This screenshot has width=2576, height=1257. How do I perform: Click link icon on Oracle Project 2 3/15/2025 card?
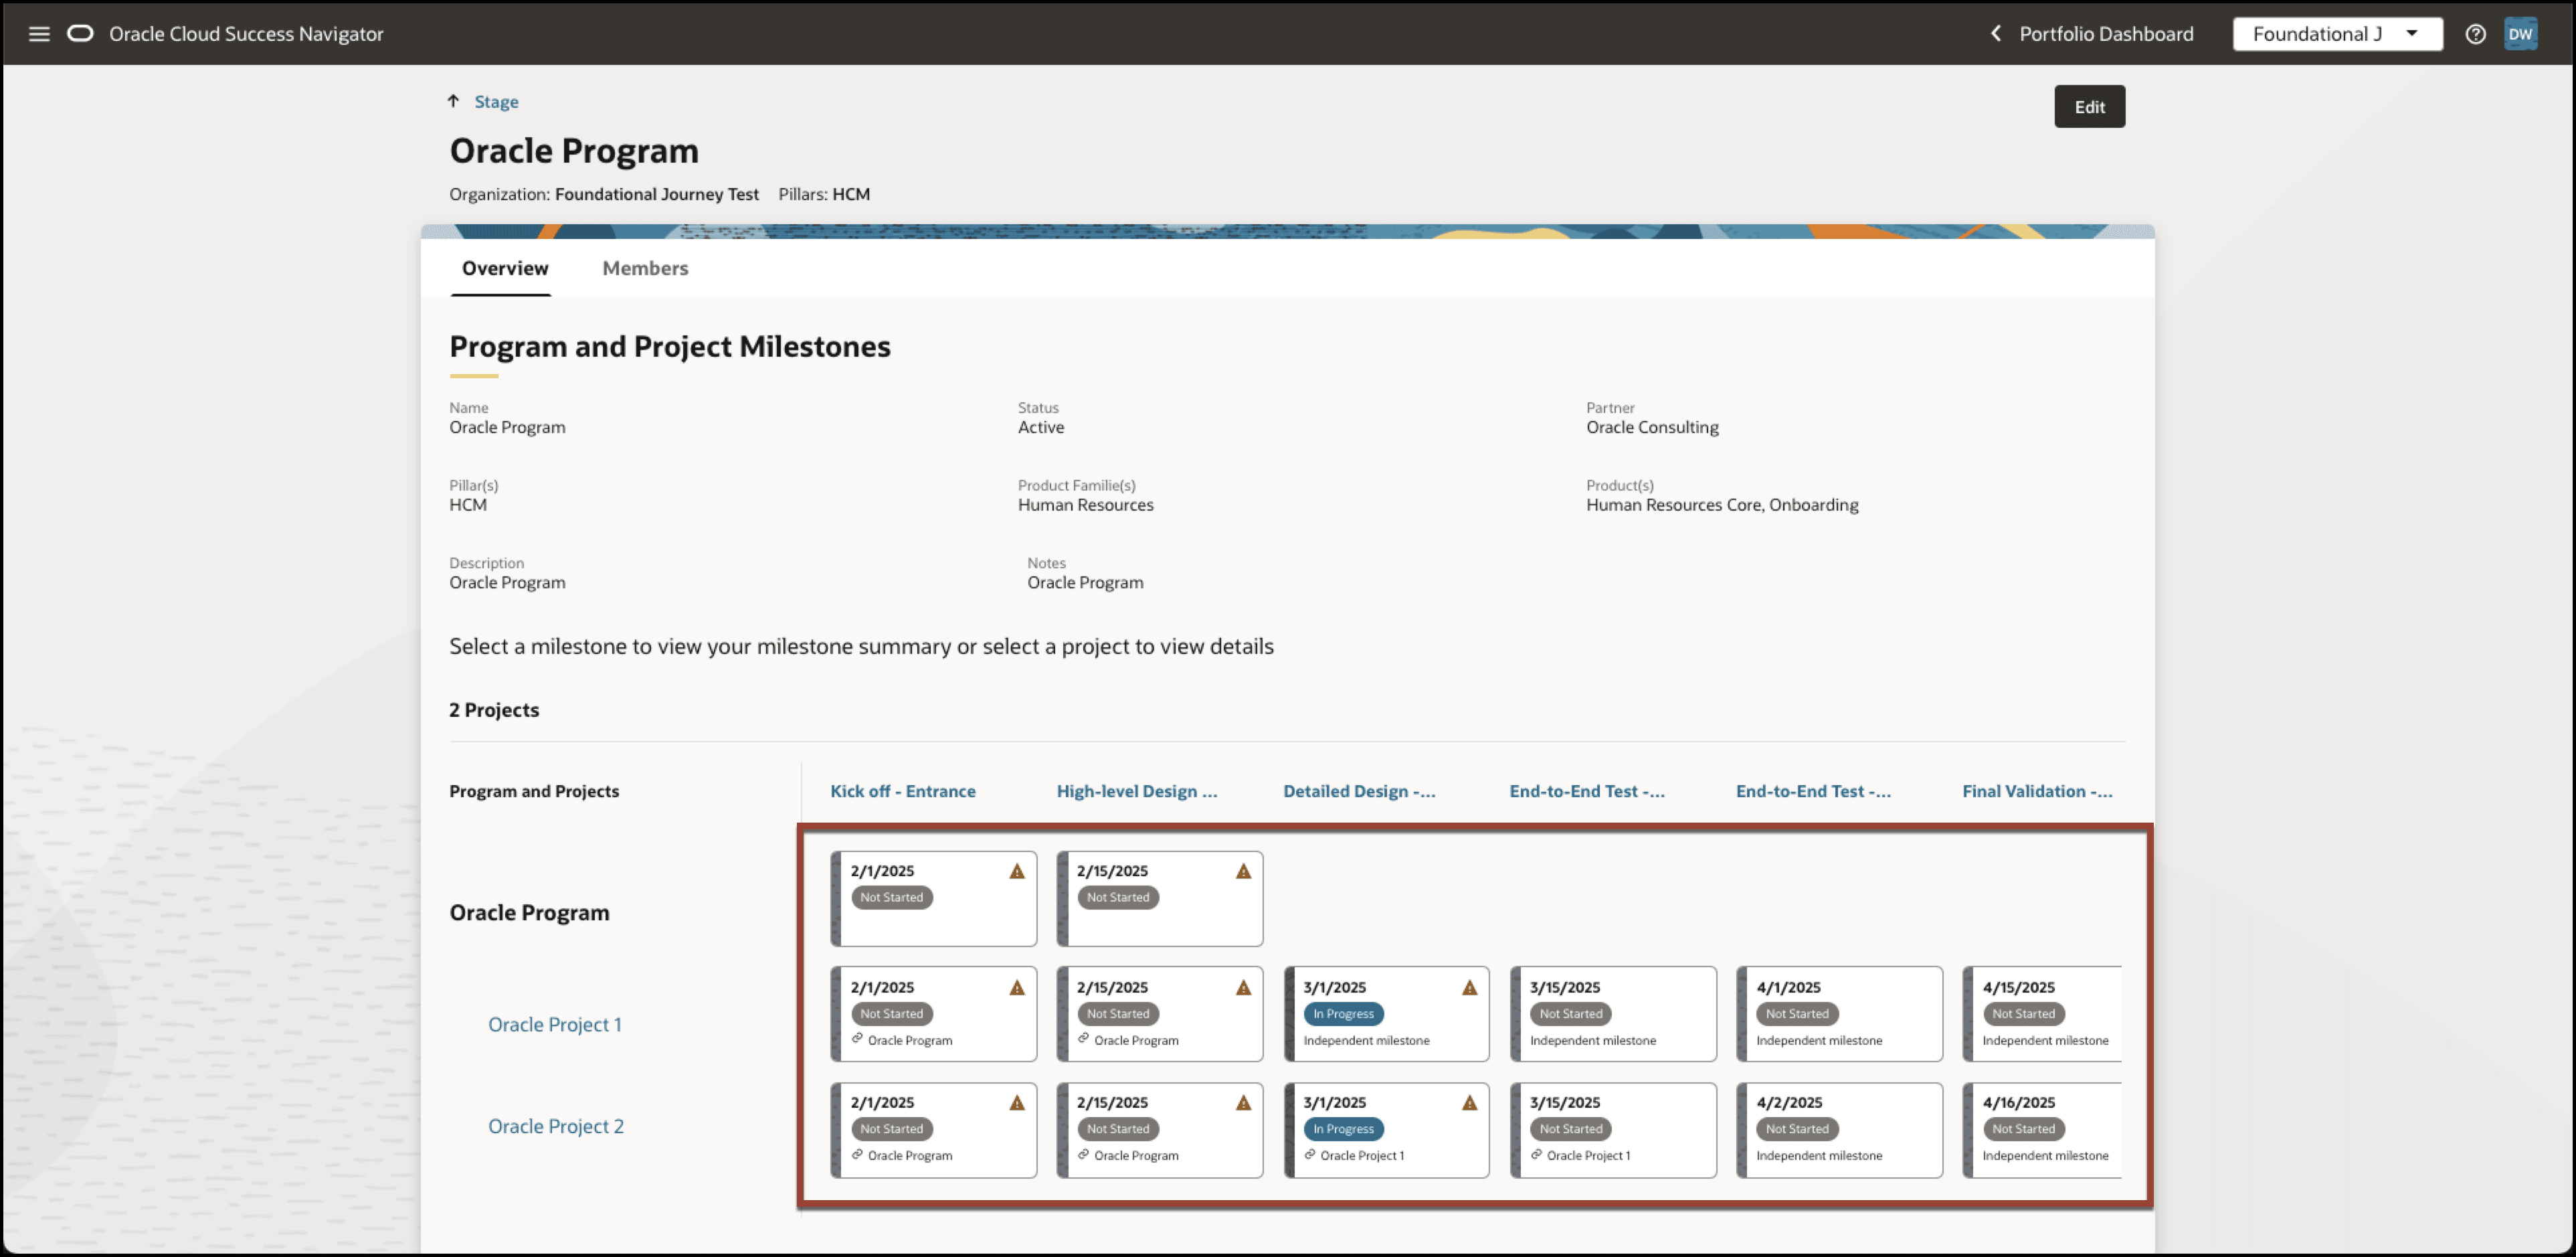[1536, 1154]
